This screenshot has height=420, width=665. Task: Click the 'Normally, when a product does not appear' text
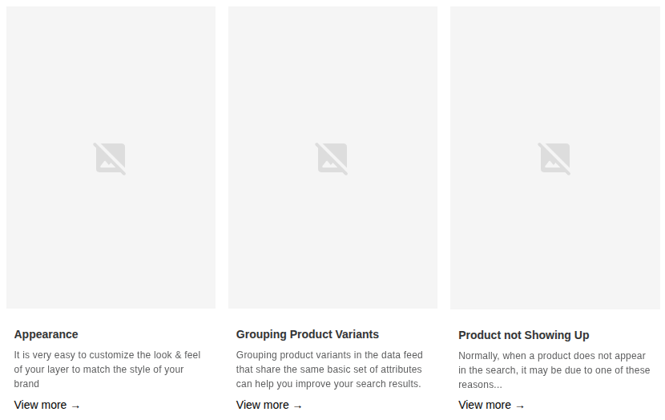point(552,356)
